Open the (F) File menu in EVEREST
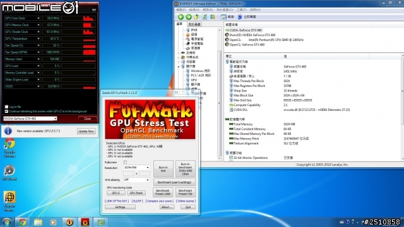Viewport: 404px width, 227px height. point(181,10)
